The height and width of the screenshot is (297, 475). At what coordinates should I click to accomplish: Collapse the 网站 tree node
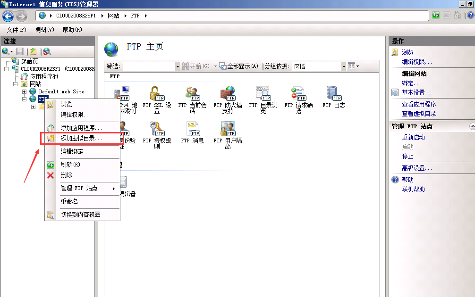[x=15, y=84]
